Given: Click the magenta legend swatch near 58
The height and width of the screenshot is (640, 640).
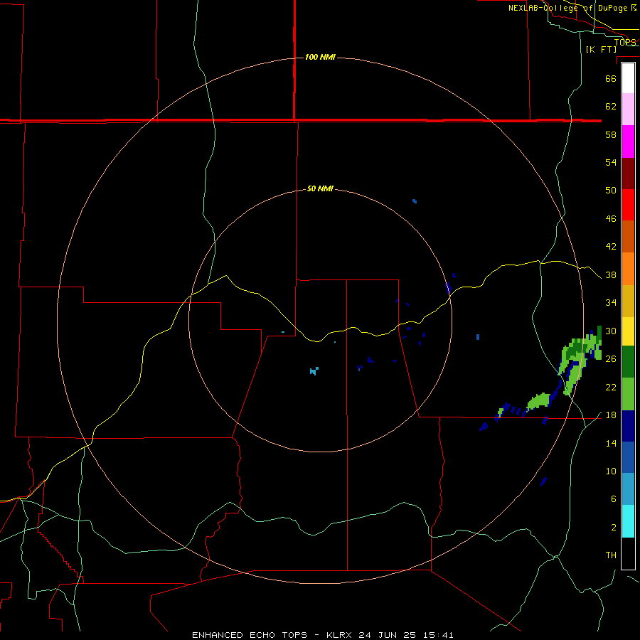Looking at the screenshot, I should (628, 142).
